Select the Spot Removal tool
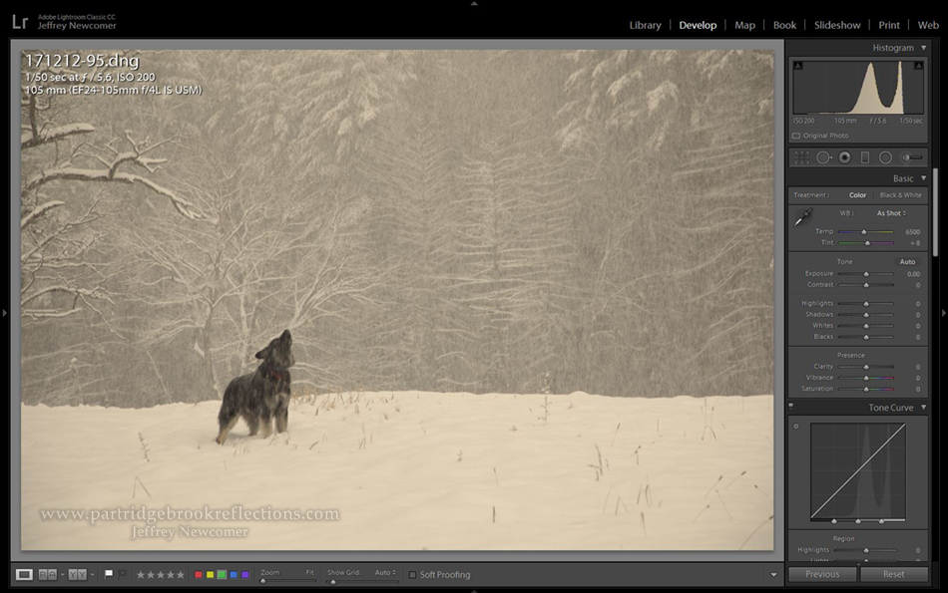This screenshot has width=948, height=593. point(823,157)
